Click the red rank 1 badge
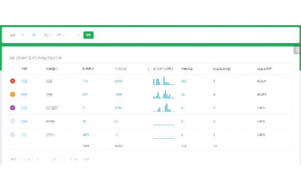The height and width of the screenshot is (190, 301). click(x=13, y=81)
